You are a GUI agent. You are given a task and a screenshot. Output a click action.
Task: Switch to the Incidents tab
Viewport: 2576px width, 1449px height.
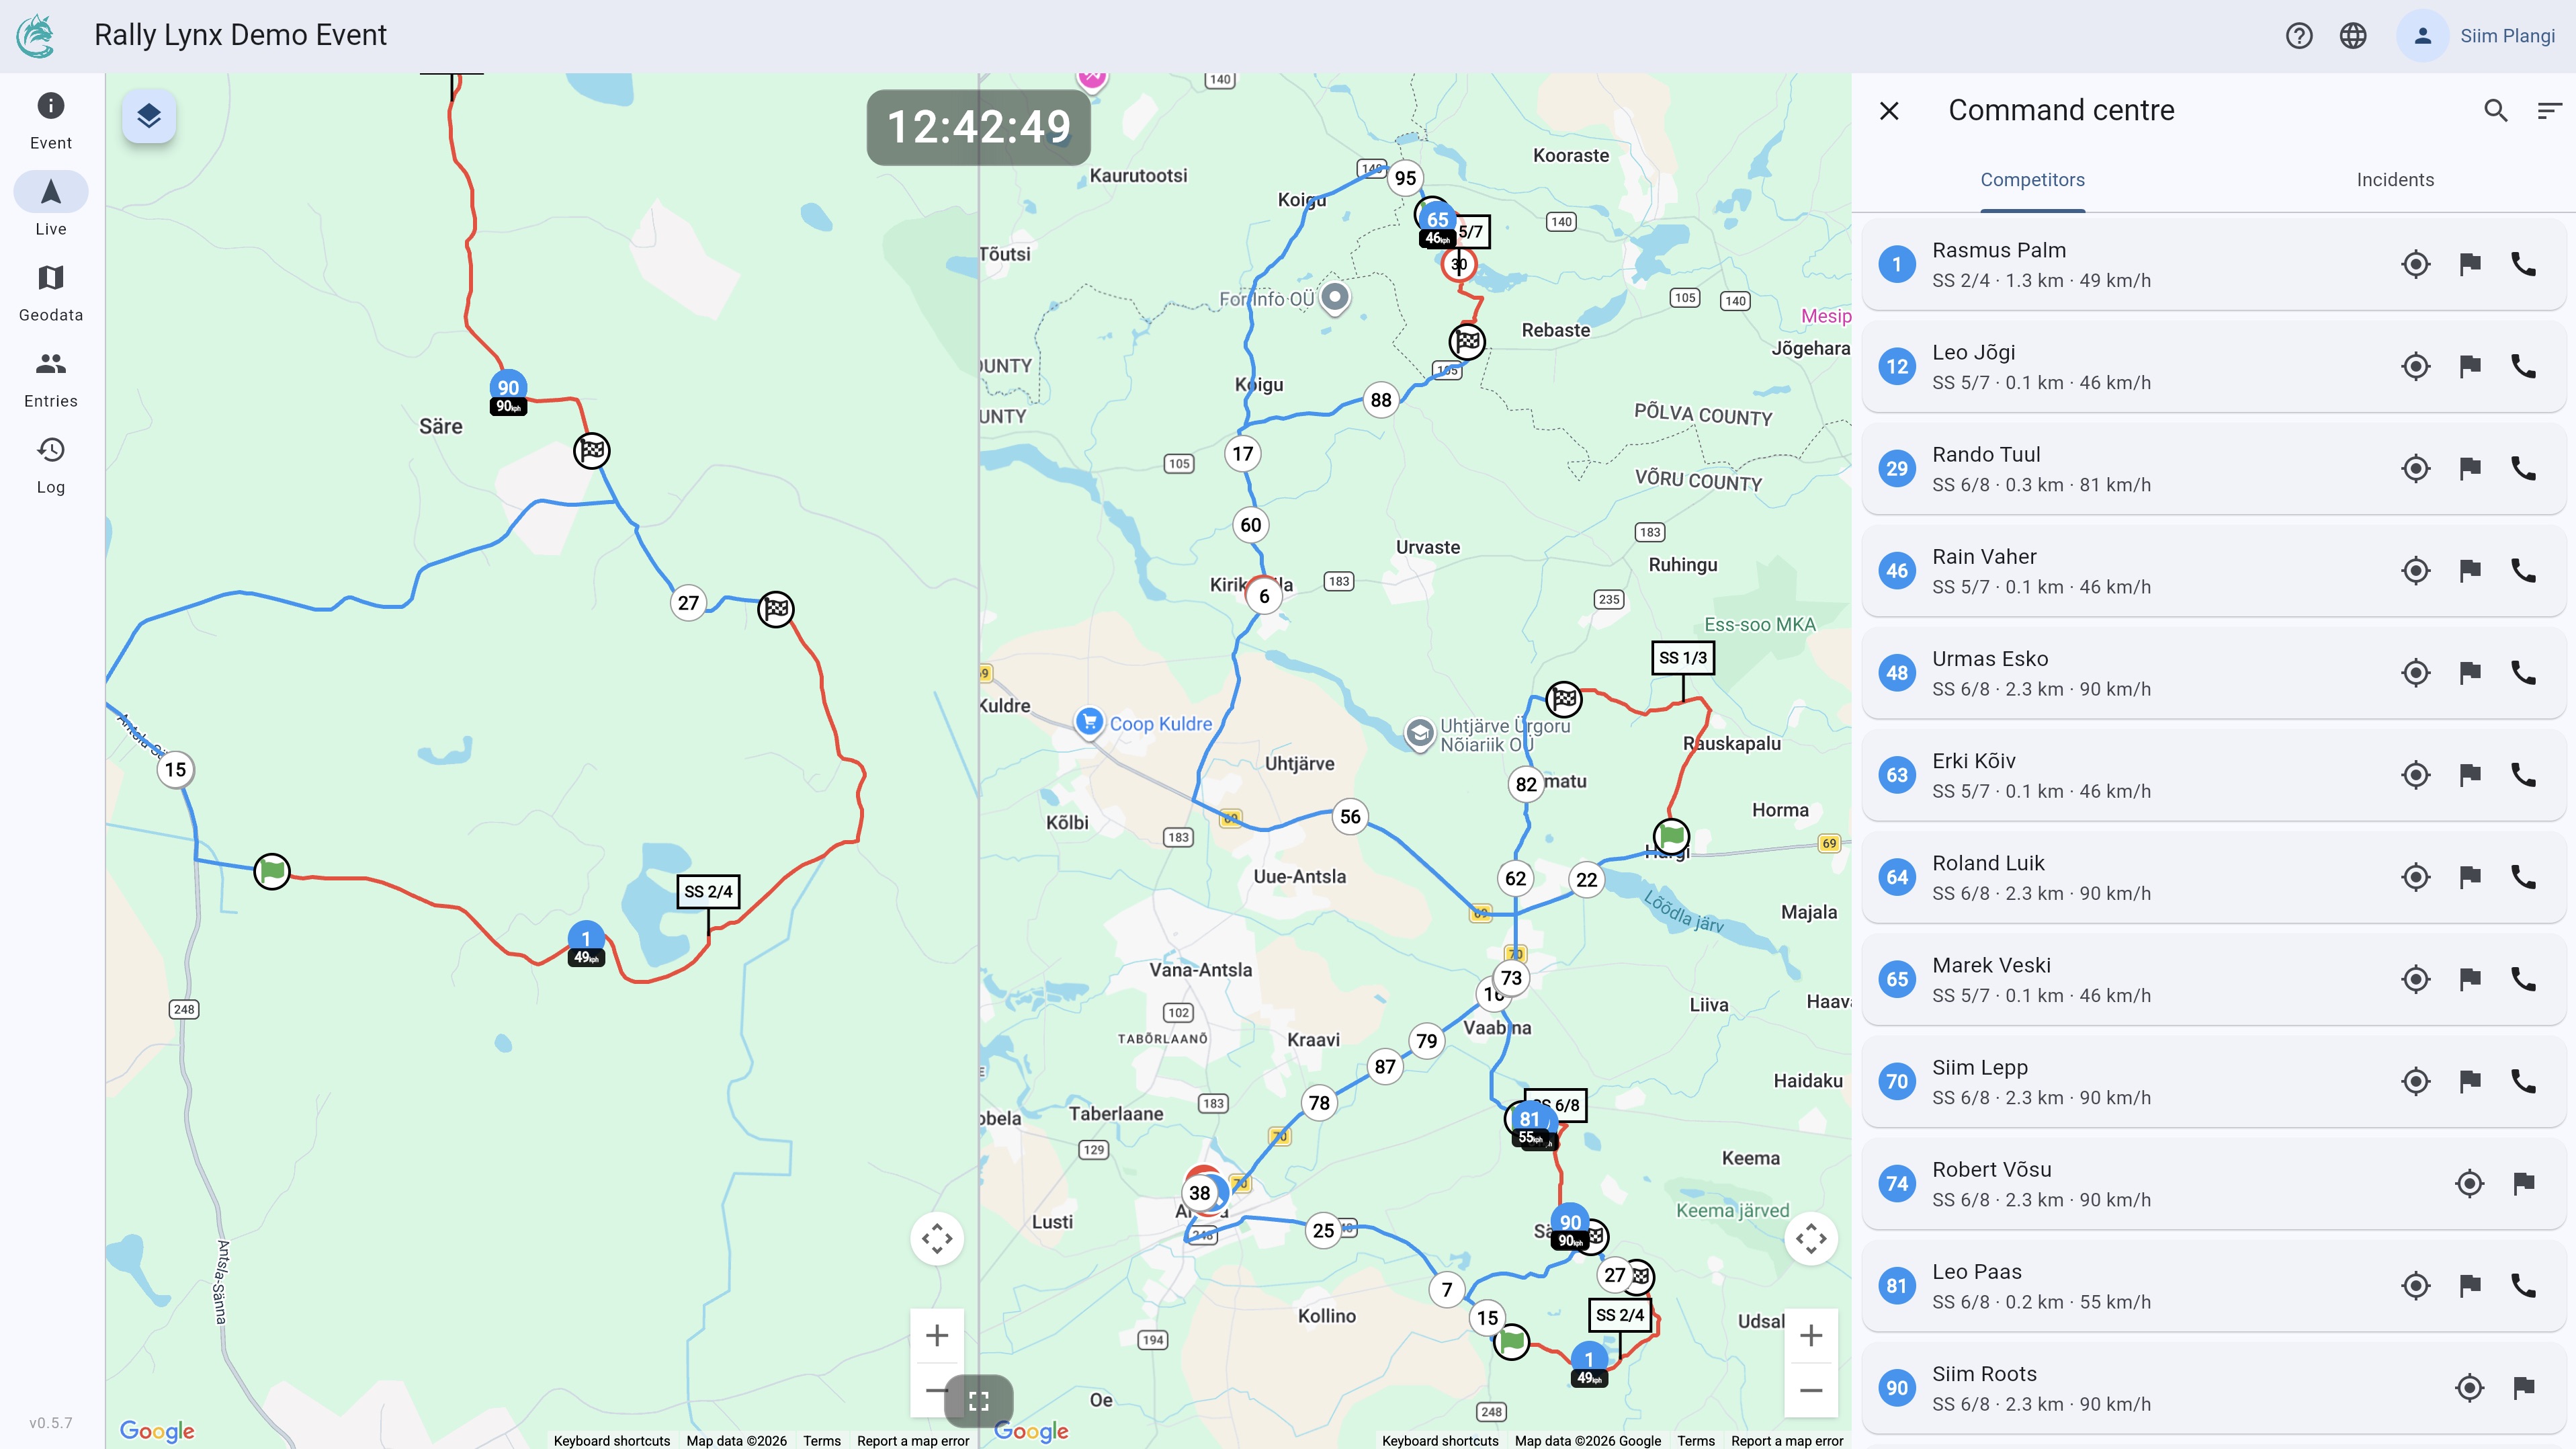[x=2395, y=180]
